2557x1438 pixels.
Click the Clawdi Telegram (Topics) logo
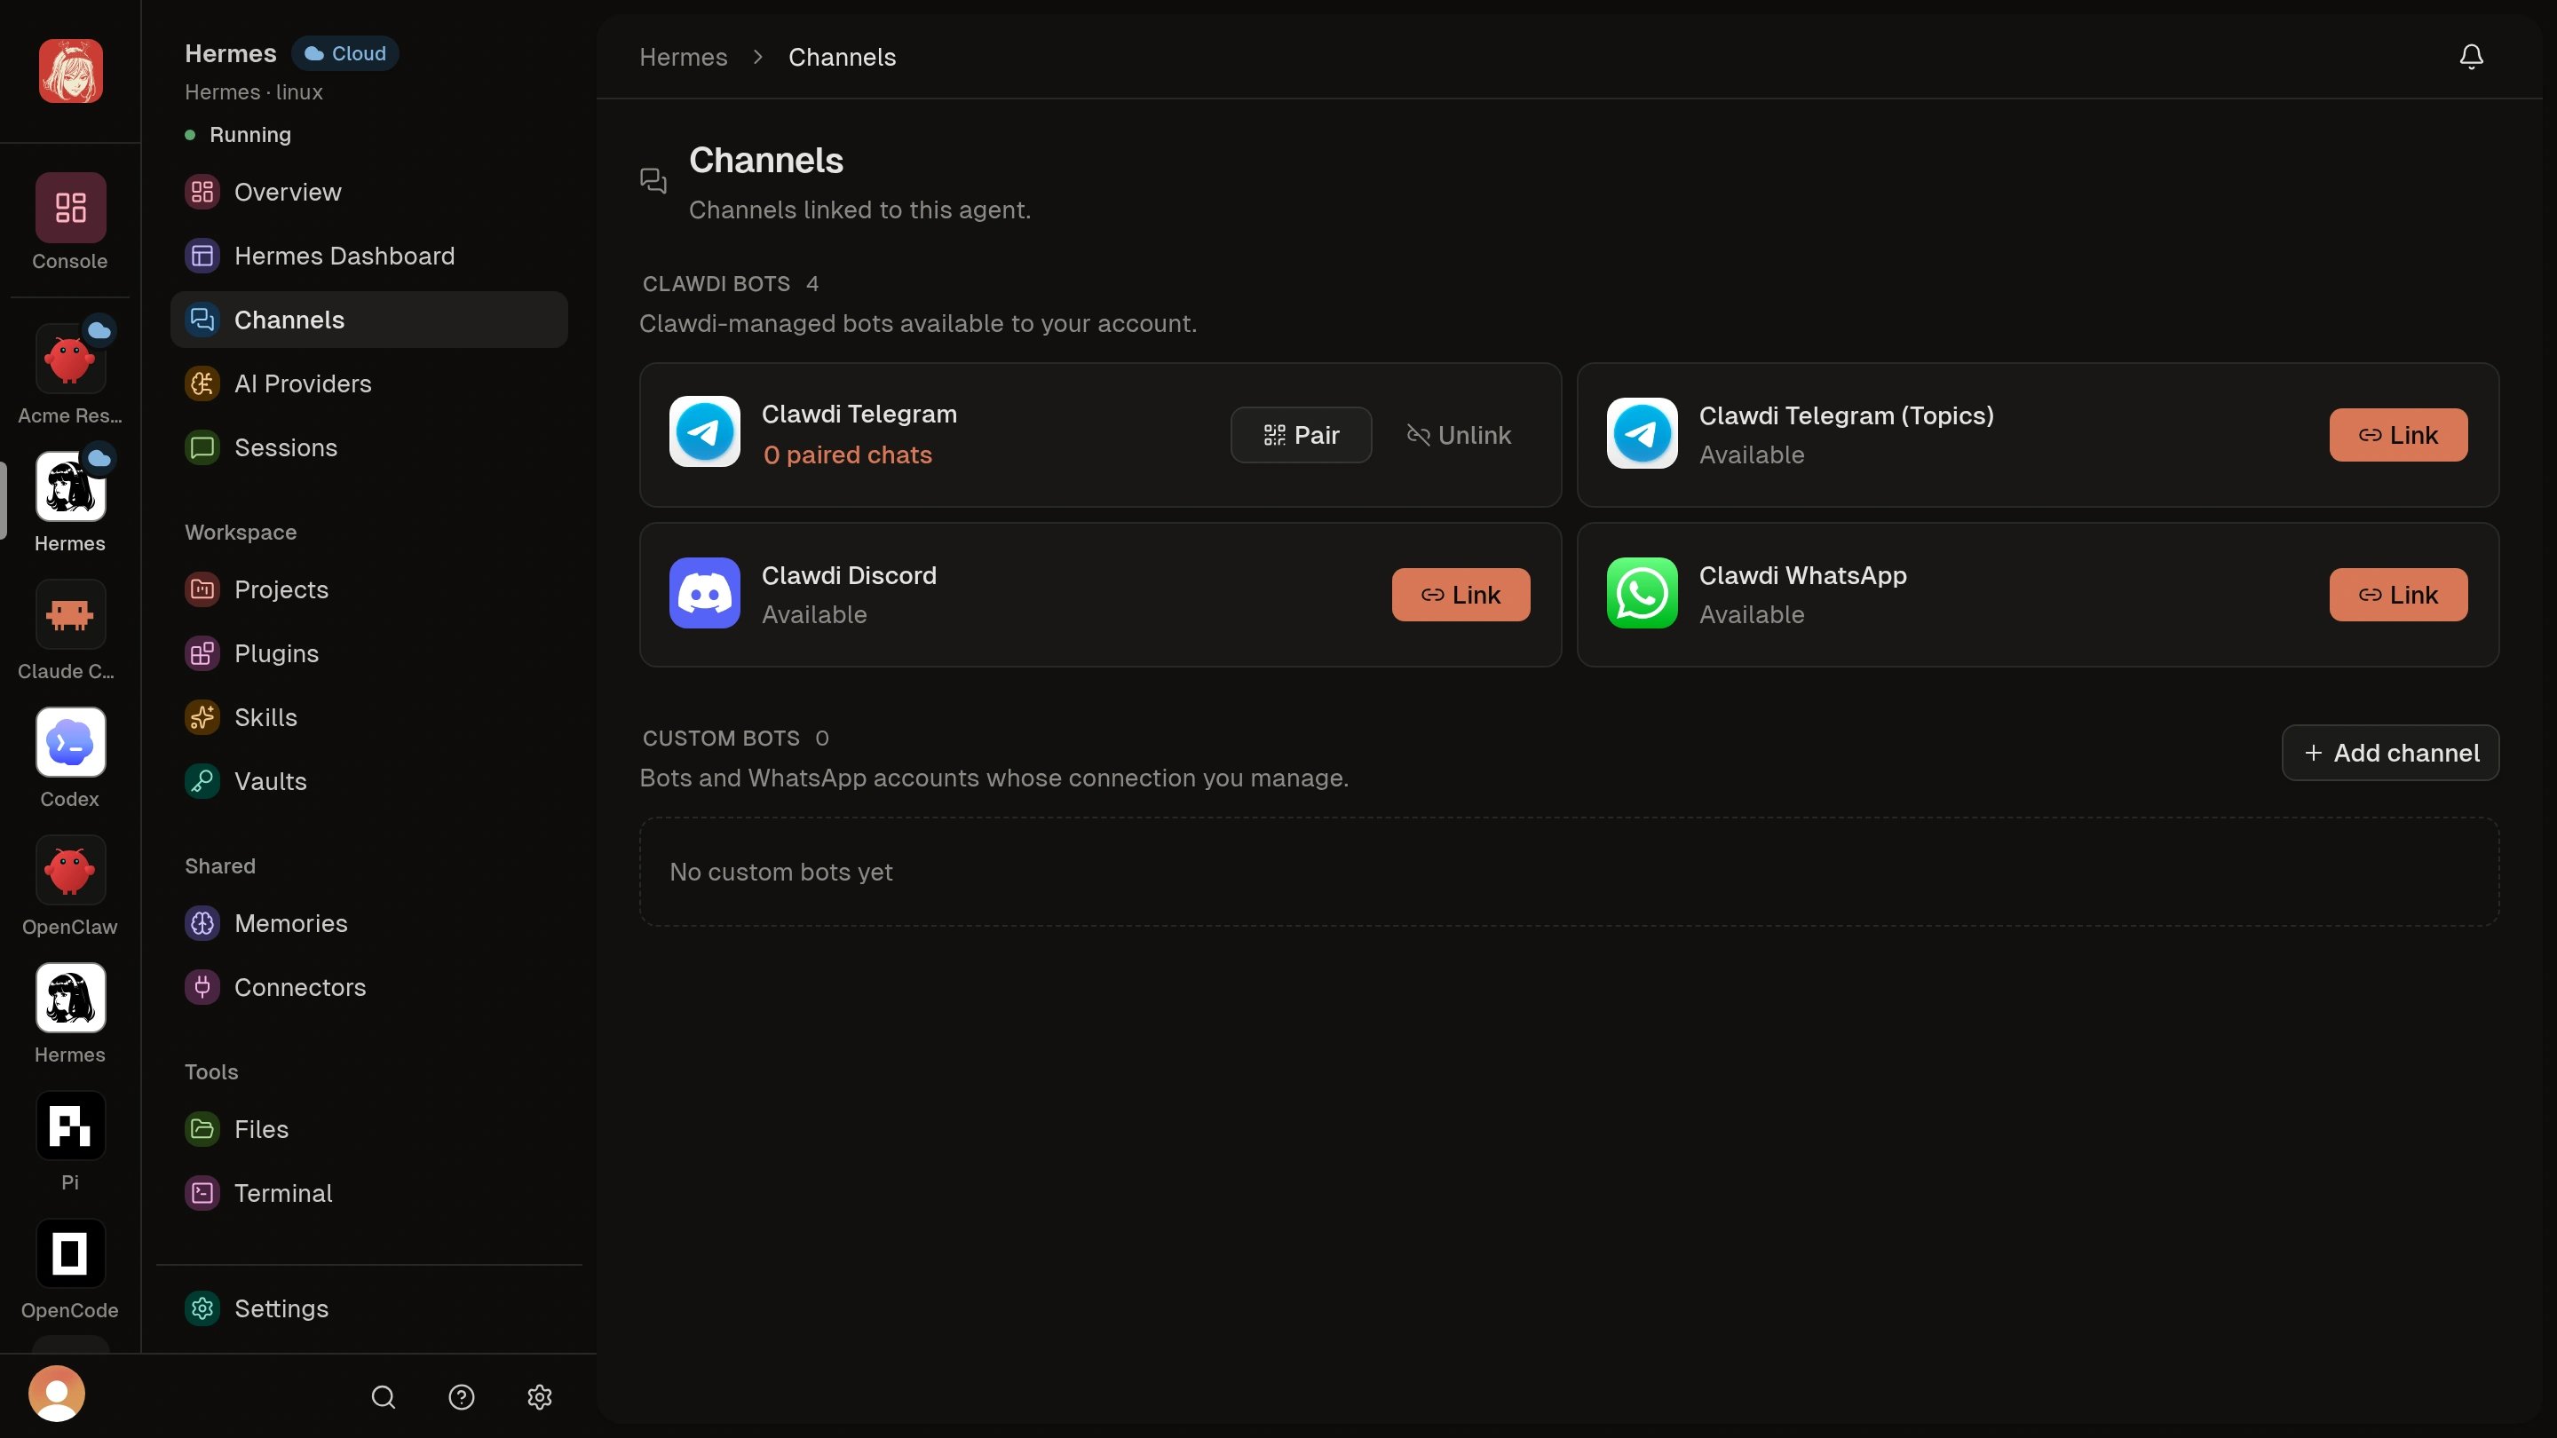pyautogui.click(x=1643, y=432)
